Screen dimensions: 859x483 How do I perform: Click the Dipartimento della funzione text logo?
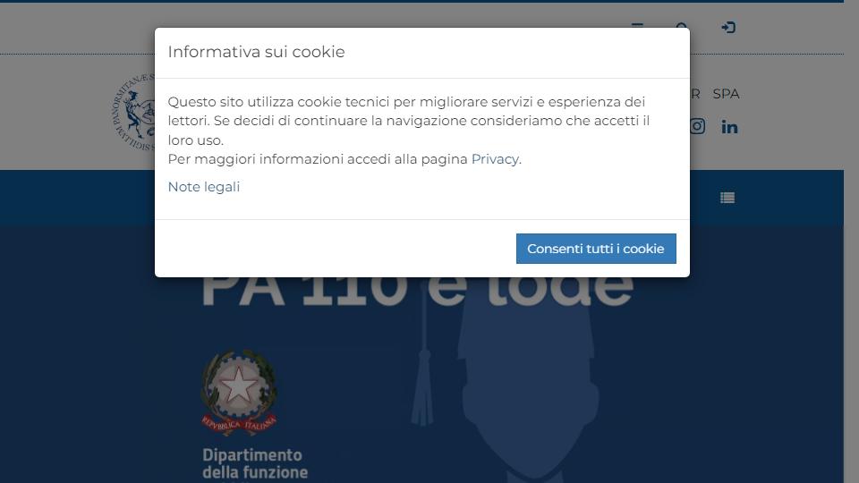pos(255,464)
